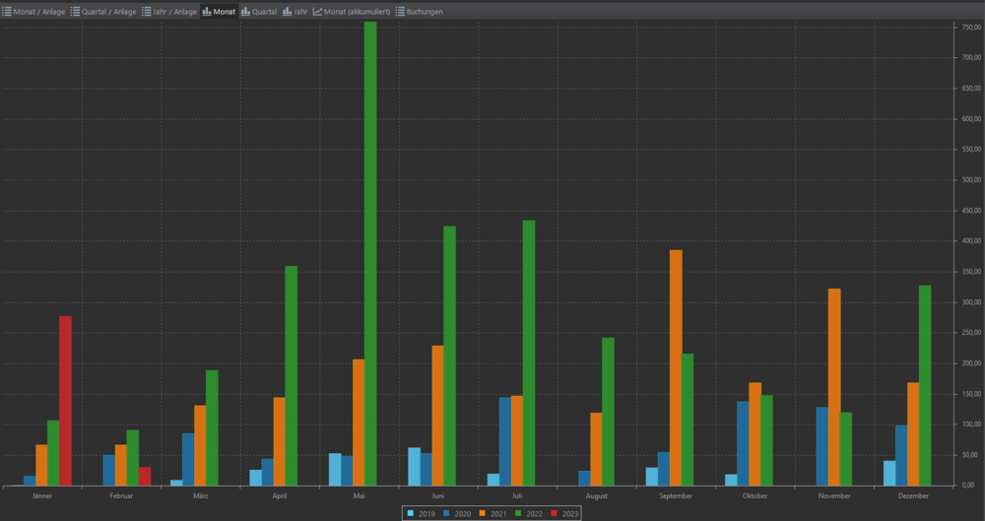Click the light blue 2019 bar in Dezember
The width and height of the screenshot is (985, 521).
coord(889,473)
